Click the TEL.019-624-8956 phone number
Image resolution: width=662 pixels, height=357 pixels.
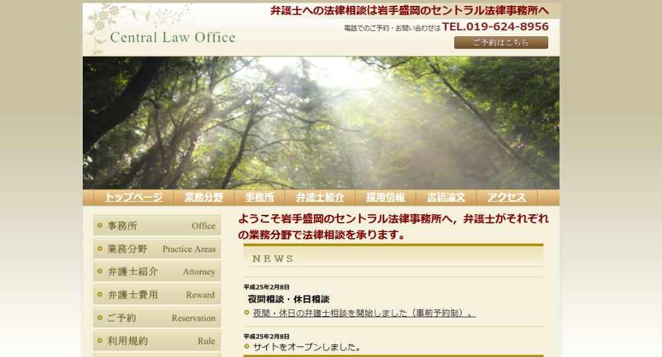click(495, 27)
